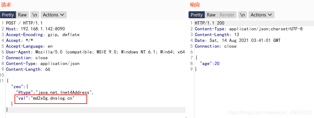
Task: Toggle \n display in request panel
Action: coord(35,15)
